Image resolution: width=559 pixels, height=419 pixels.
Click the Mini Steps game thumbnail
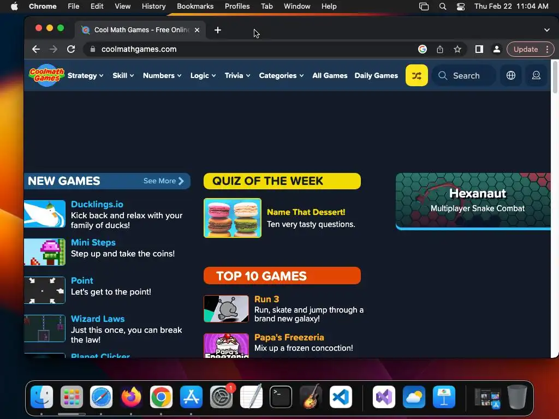(x=45, y=252)
